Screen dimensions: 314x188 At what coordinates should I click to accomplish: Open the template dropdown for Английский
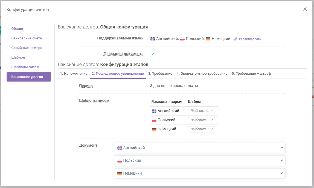(202, 111)
